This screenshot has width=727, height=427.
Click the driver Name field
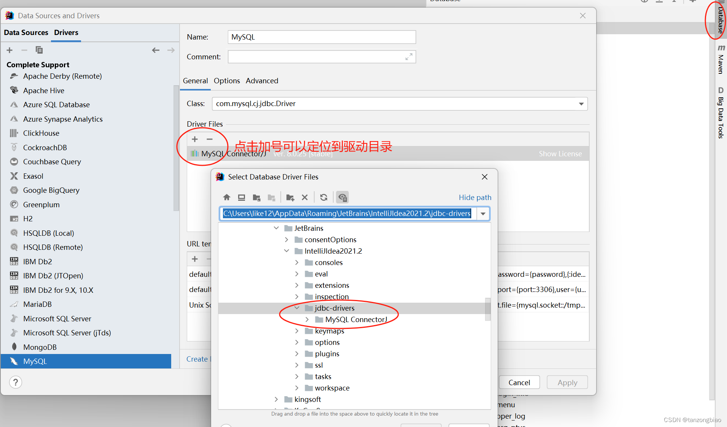321,37
